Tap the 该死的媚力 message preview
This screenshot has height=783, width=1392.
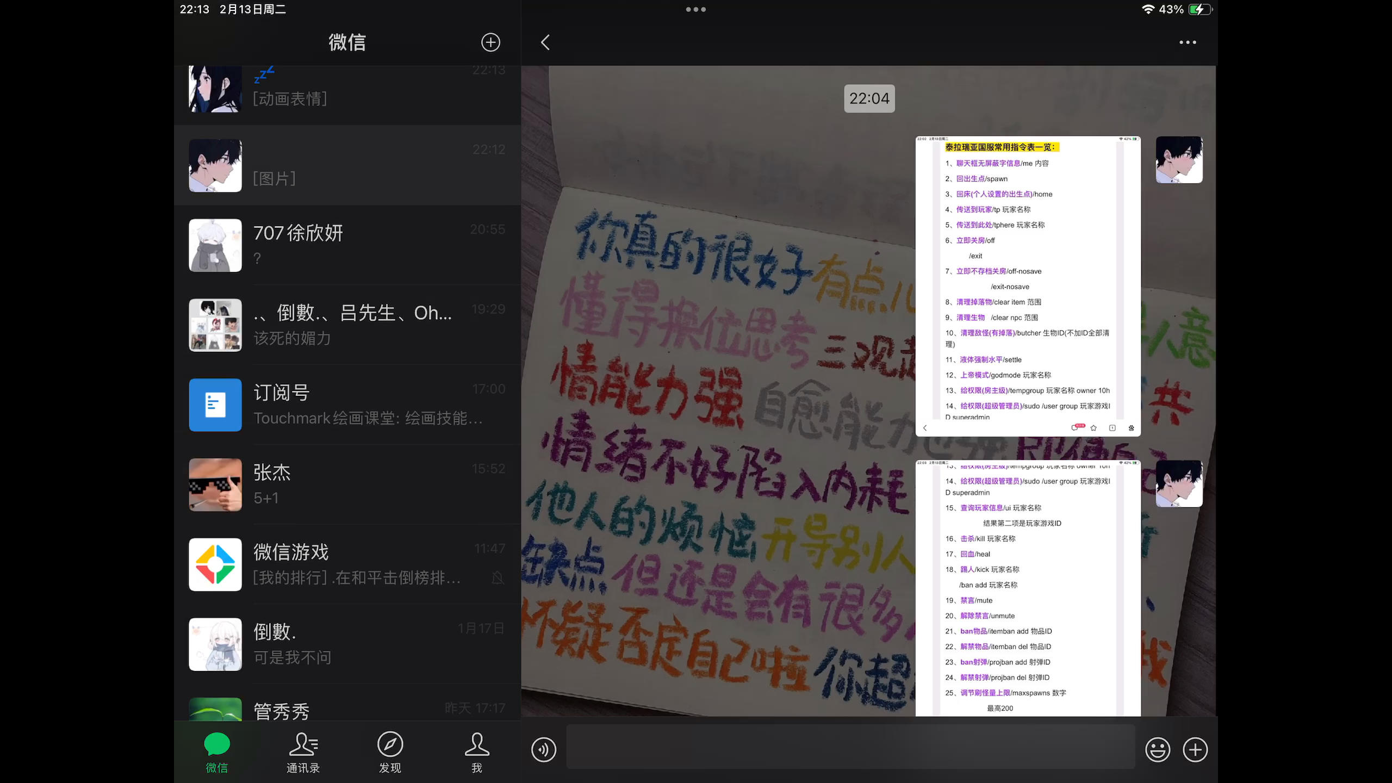292,338
